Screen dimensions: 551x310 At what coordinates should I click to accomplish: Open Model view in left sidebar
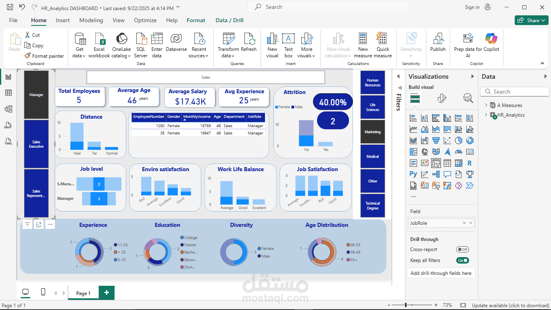coord(8,109)
